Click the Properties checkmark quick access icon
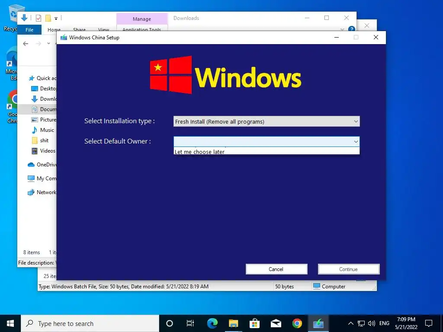 (x=39, y=18)
